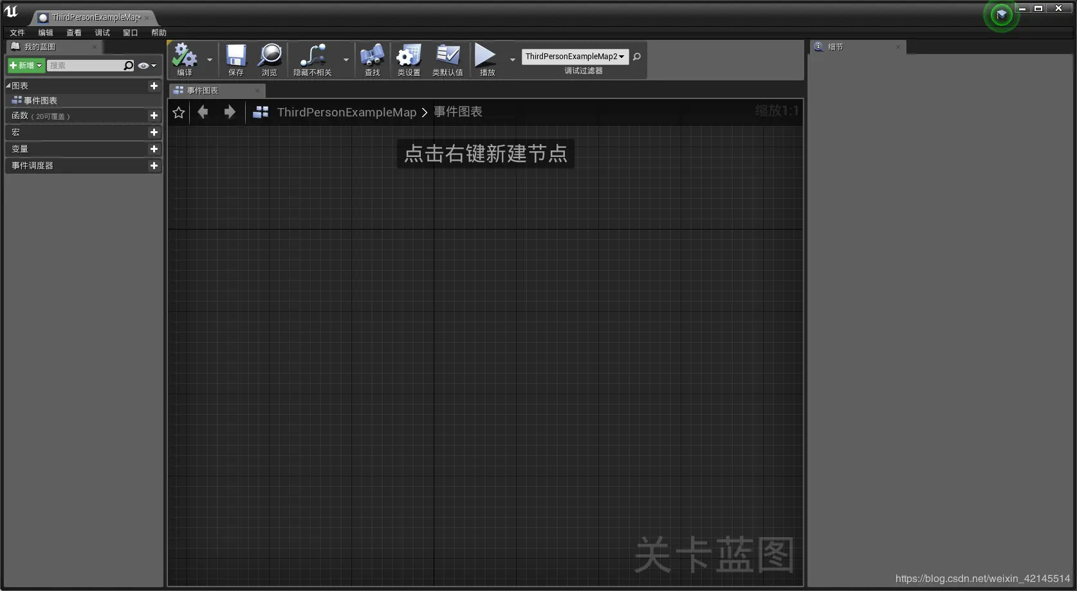Select the ThirdPersonExampleMap window tab

(93, 17)
